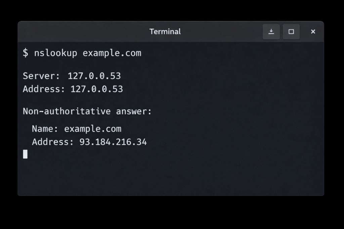The width and height of the screenshot is (344, 229).
Task: Click the blinking block cursor
Action: pos(25,154)
